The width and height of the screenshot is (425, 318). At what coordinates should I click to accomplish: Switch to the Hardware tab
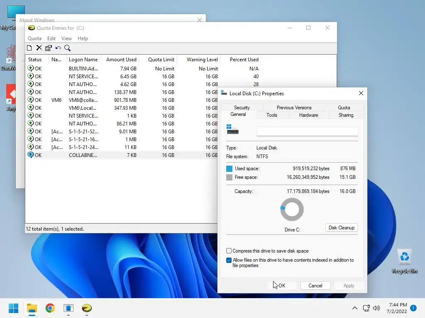309,115
